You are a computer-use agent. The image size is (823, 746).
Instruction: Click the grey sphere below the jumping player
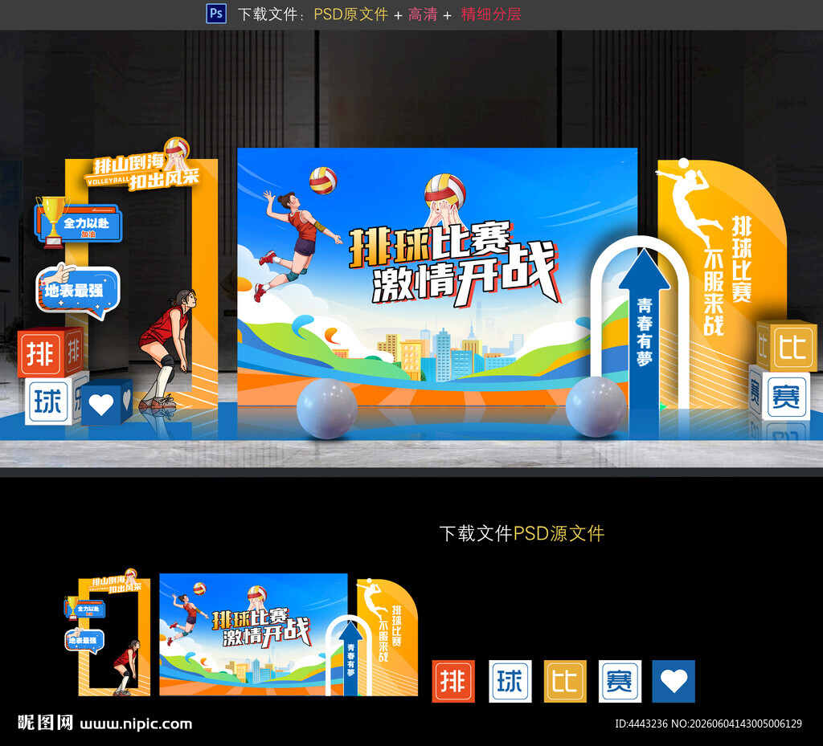pos(327,407)
